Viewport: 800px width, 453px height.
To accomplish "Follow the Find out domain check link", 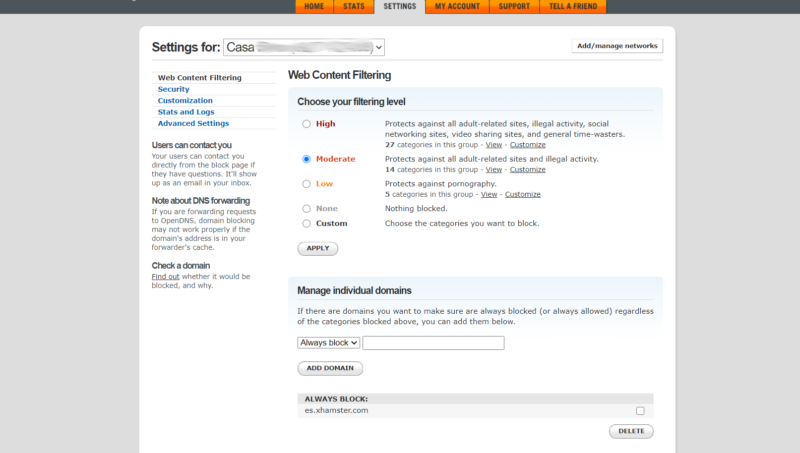I will [165, 277].
